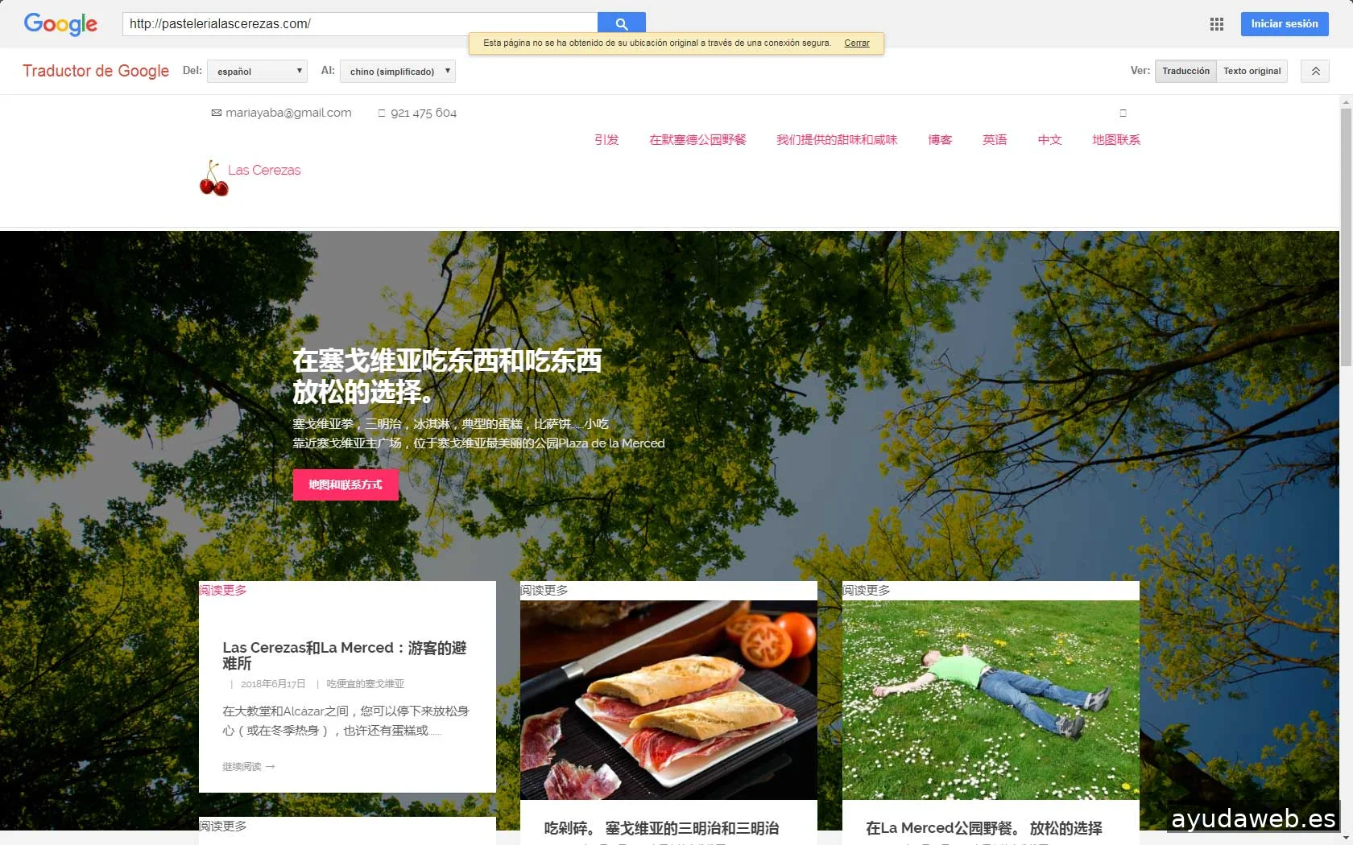The height and width of the screenshot is (845, 1353).
Task: Click the envelope icon beside the email
Action: click(x=216, y=113)
